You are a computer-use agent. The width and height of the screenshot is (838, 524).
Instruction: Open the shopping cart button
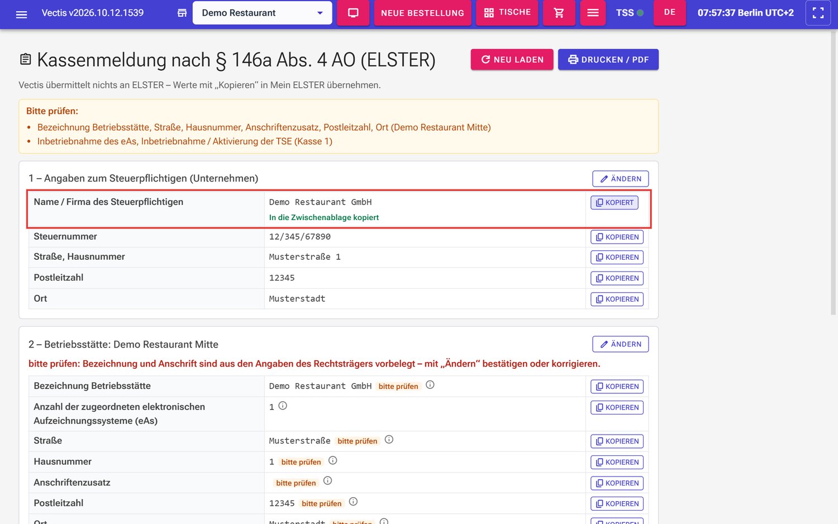559,13
